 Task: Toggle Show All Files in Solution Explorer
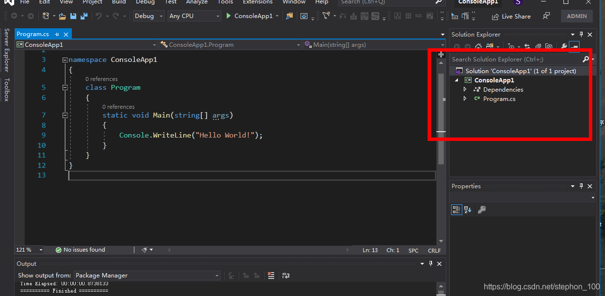(x=549, y=46)
